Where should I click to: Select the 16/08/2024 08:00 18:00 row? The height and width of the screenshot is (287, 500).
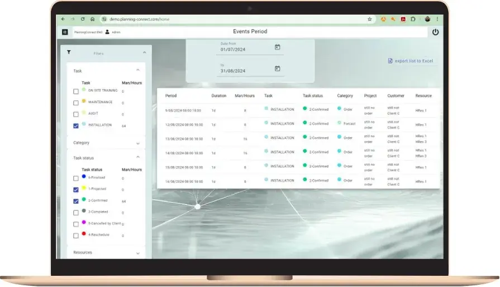[298, 181]
